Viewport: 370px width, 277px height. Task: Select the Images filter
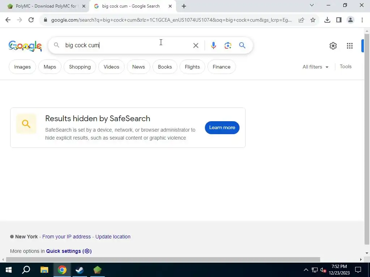(22, 67)
